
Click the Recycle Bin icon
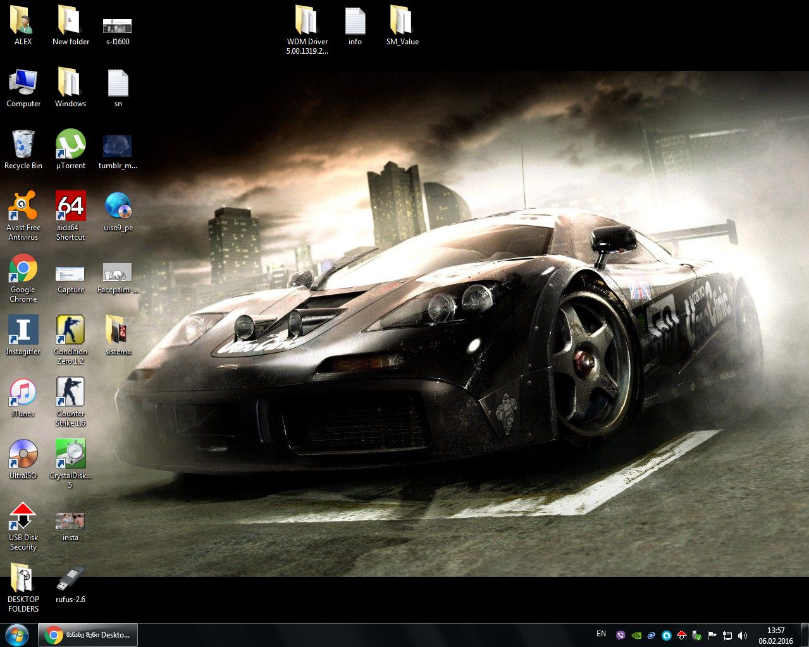pyautogui.click(x=23, y=145)
